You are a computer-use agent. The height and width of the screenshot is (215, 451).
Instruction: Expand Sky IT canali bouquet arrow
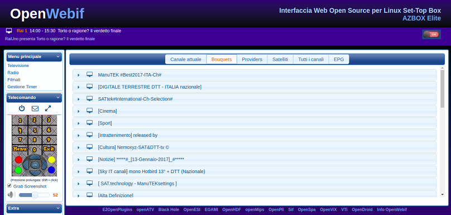coord(79,171)
